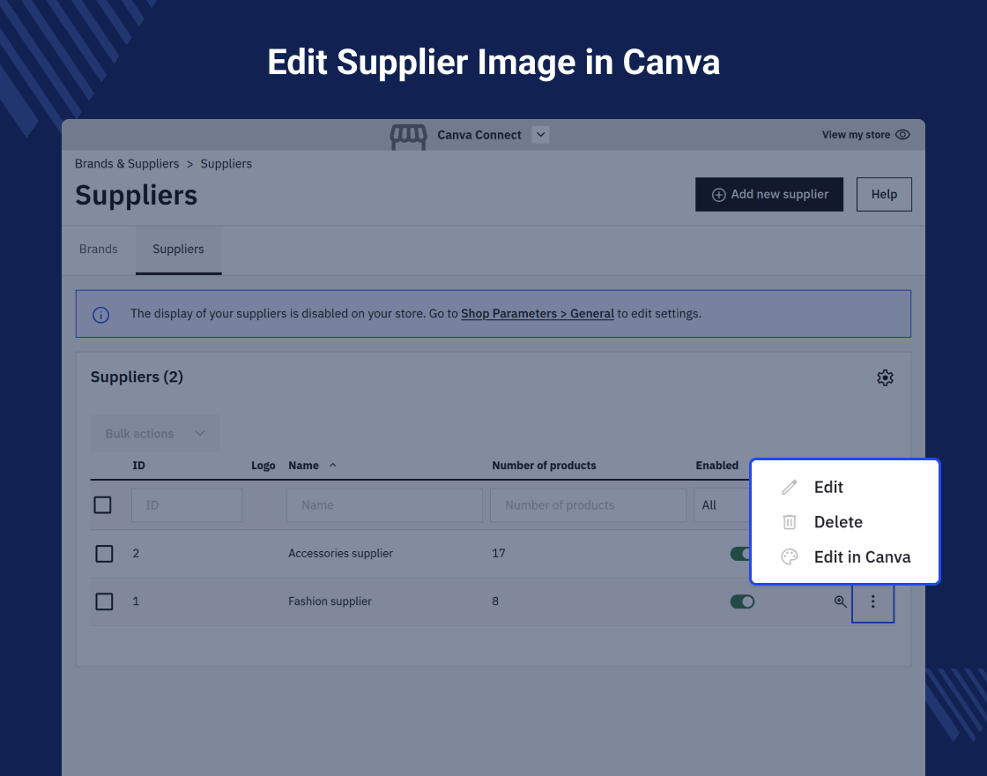Click product count 17 cell
Viewport: 987px width, 776px height.
tap(499, 554)
